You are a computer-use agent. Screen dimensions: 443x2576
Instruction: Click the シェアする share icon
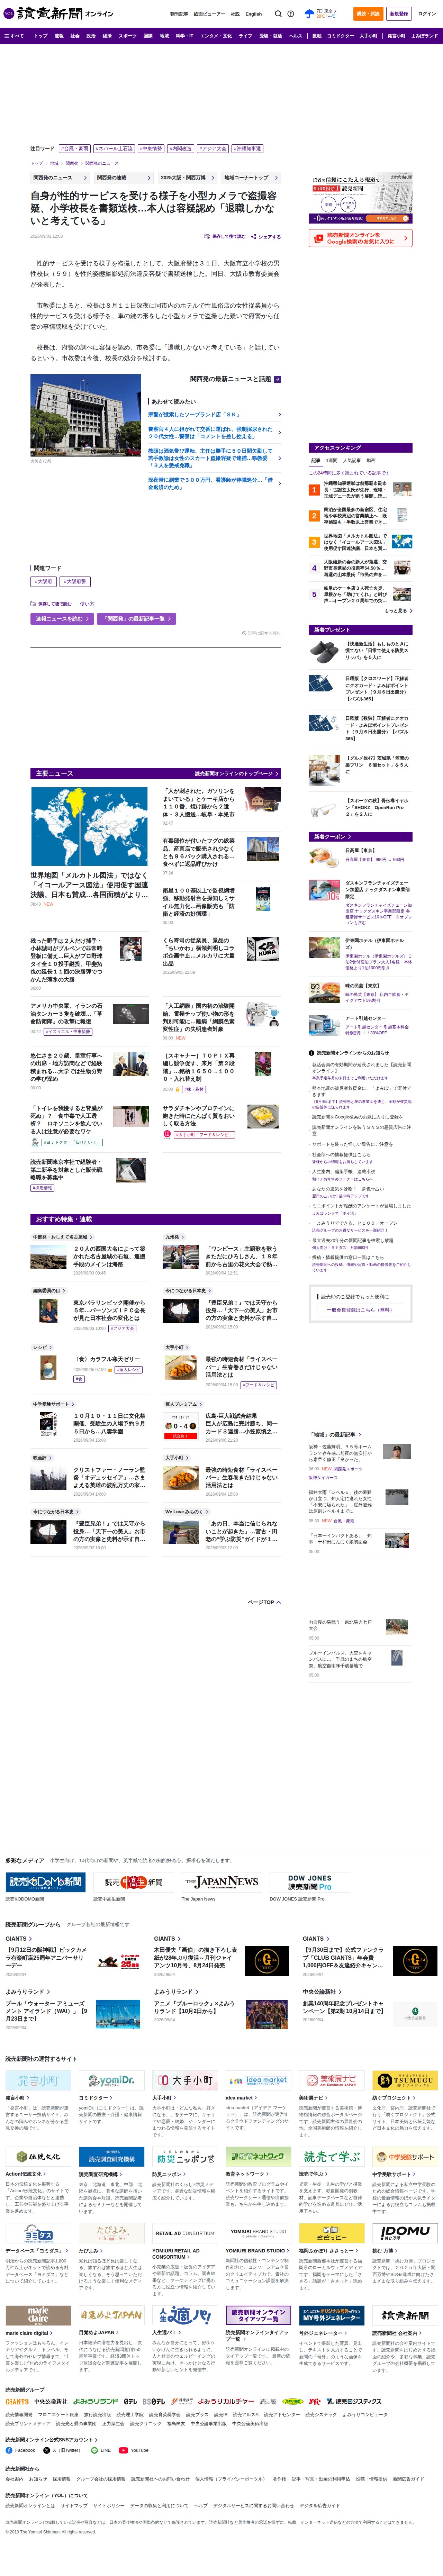(x=267, y=237)
